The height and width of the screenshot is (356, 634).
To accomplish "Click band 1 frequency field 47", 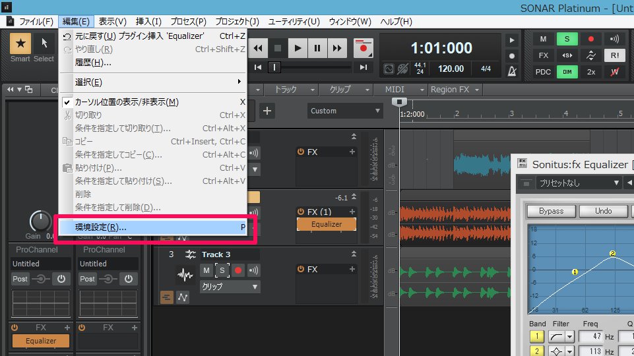I will tap(591, 336).
